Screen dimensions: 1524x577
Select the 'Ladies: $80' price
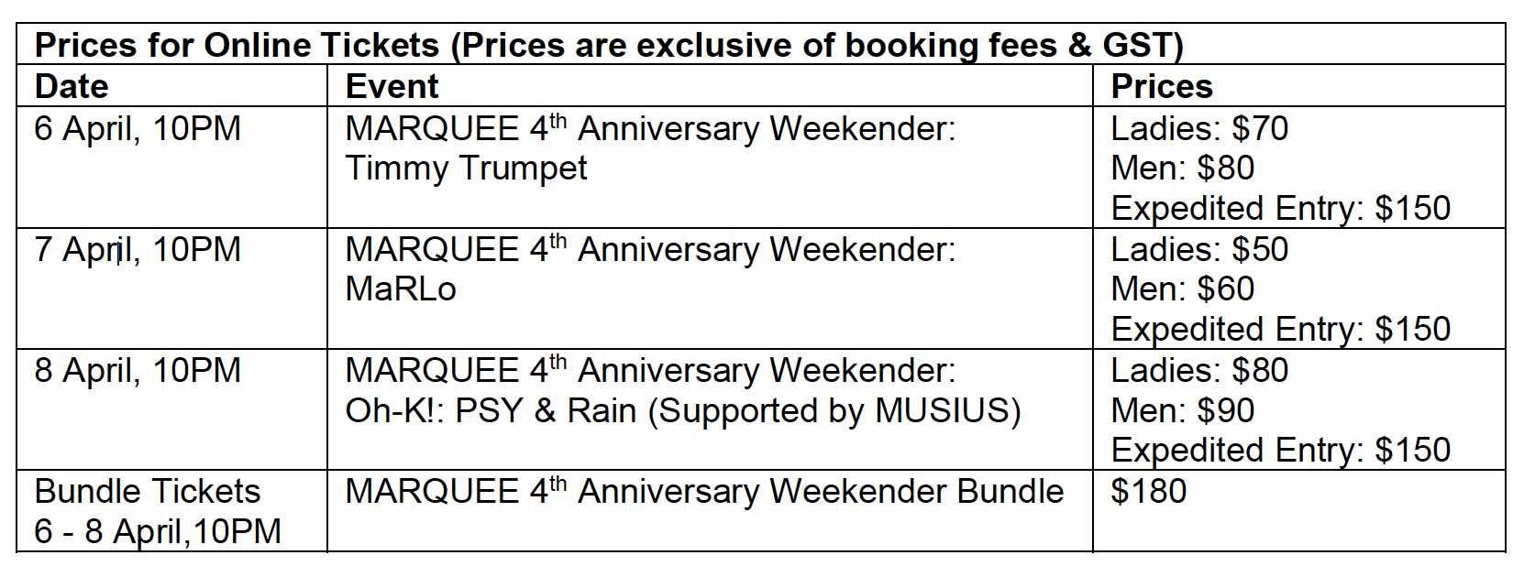pyautogui.click(x=1198, y=371)
